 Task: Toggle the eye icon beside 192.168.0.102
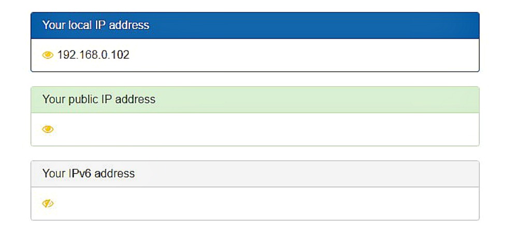point(48,55)
